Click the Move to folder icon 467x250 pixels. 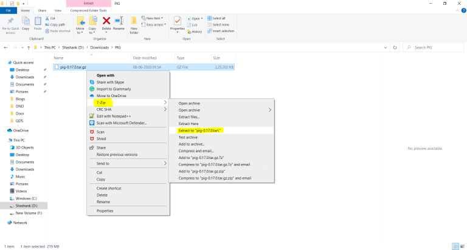coord(80,21)
